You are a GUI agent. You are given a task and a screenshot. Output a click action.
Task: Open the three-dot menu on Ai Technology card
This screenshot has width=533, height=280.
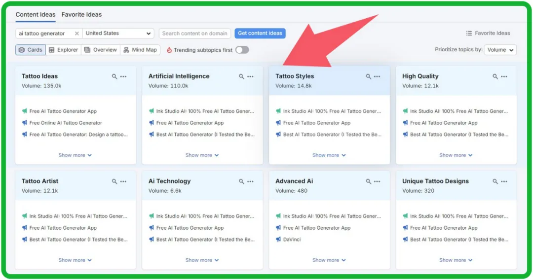250,181
